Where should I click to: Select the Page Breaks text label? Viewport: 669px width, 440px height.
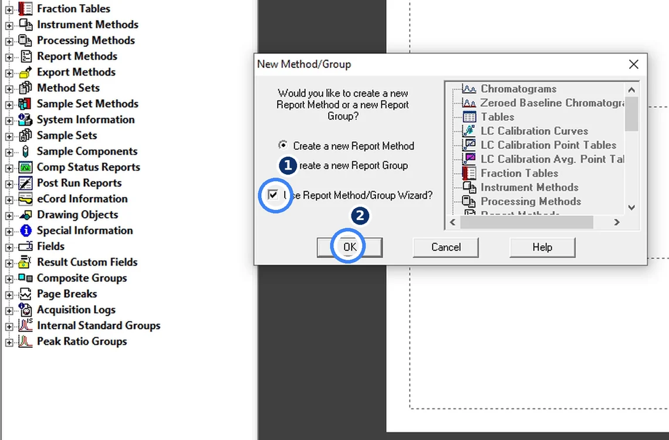[x=67, y=294]
